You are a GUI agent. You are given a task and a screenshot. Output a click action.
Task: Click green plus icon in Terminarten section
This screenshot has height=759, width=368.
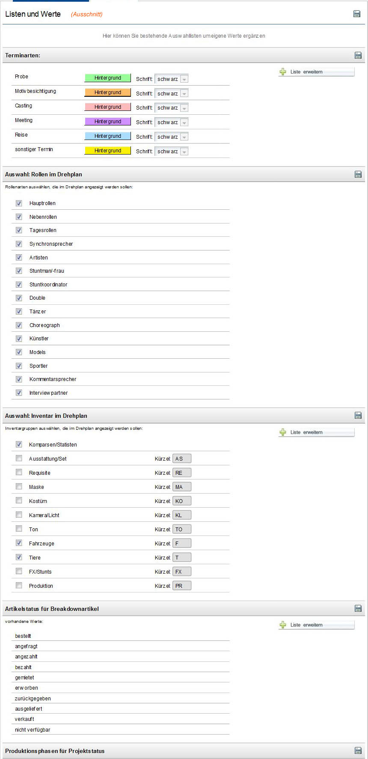pos(283,72)
